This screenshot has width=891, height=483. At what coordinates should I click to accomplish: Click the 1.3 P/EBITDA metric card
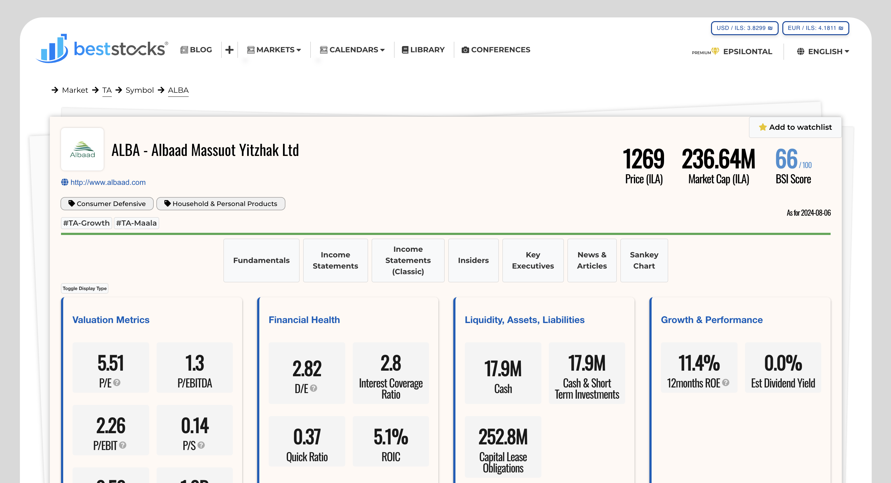pyautogui.click(x=195, y=368)
